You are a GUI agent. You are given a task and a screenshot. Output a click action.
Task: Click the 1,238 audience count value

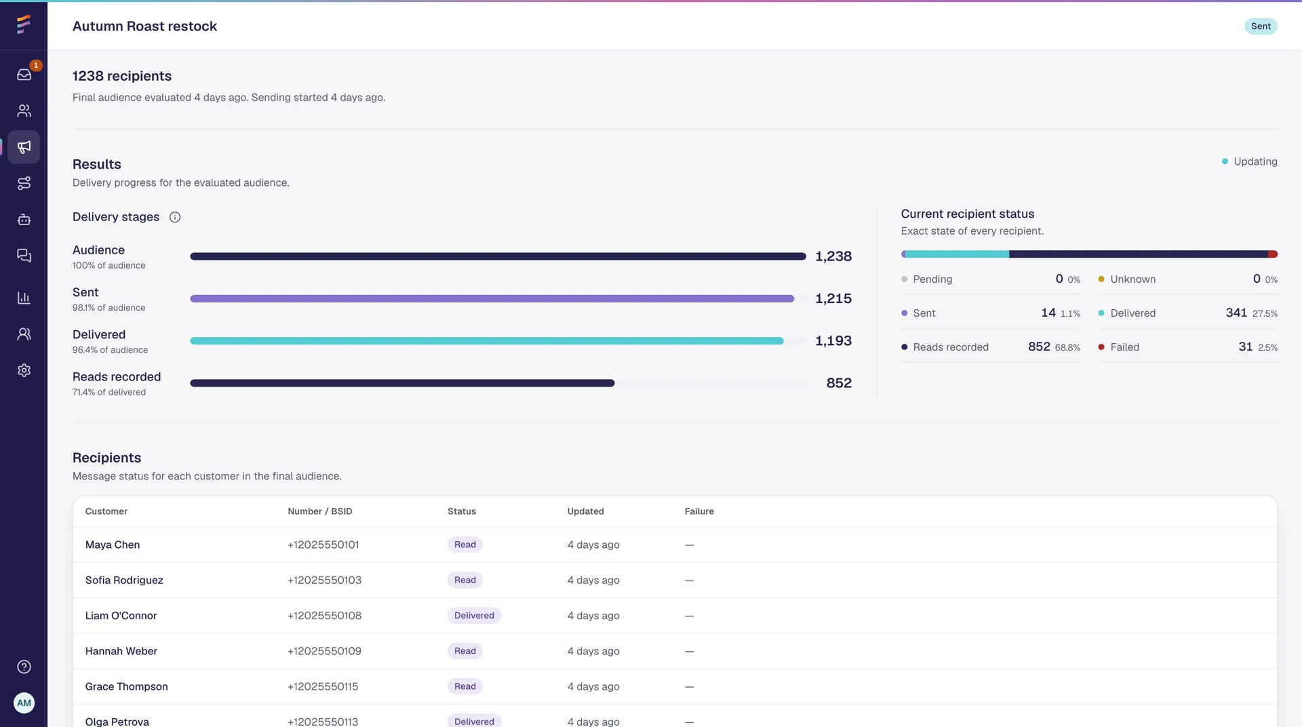[x=833, y=256]
